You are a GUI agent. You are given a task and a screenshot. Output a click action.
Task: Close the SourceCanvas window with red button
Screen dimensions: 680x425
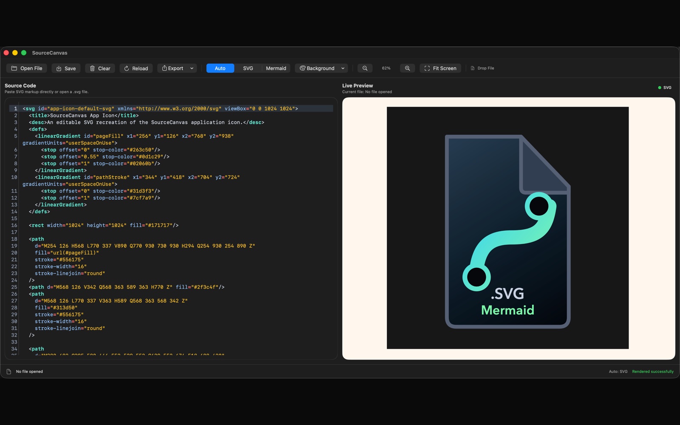pyautogui.click(x=6, y=53)
